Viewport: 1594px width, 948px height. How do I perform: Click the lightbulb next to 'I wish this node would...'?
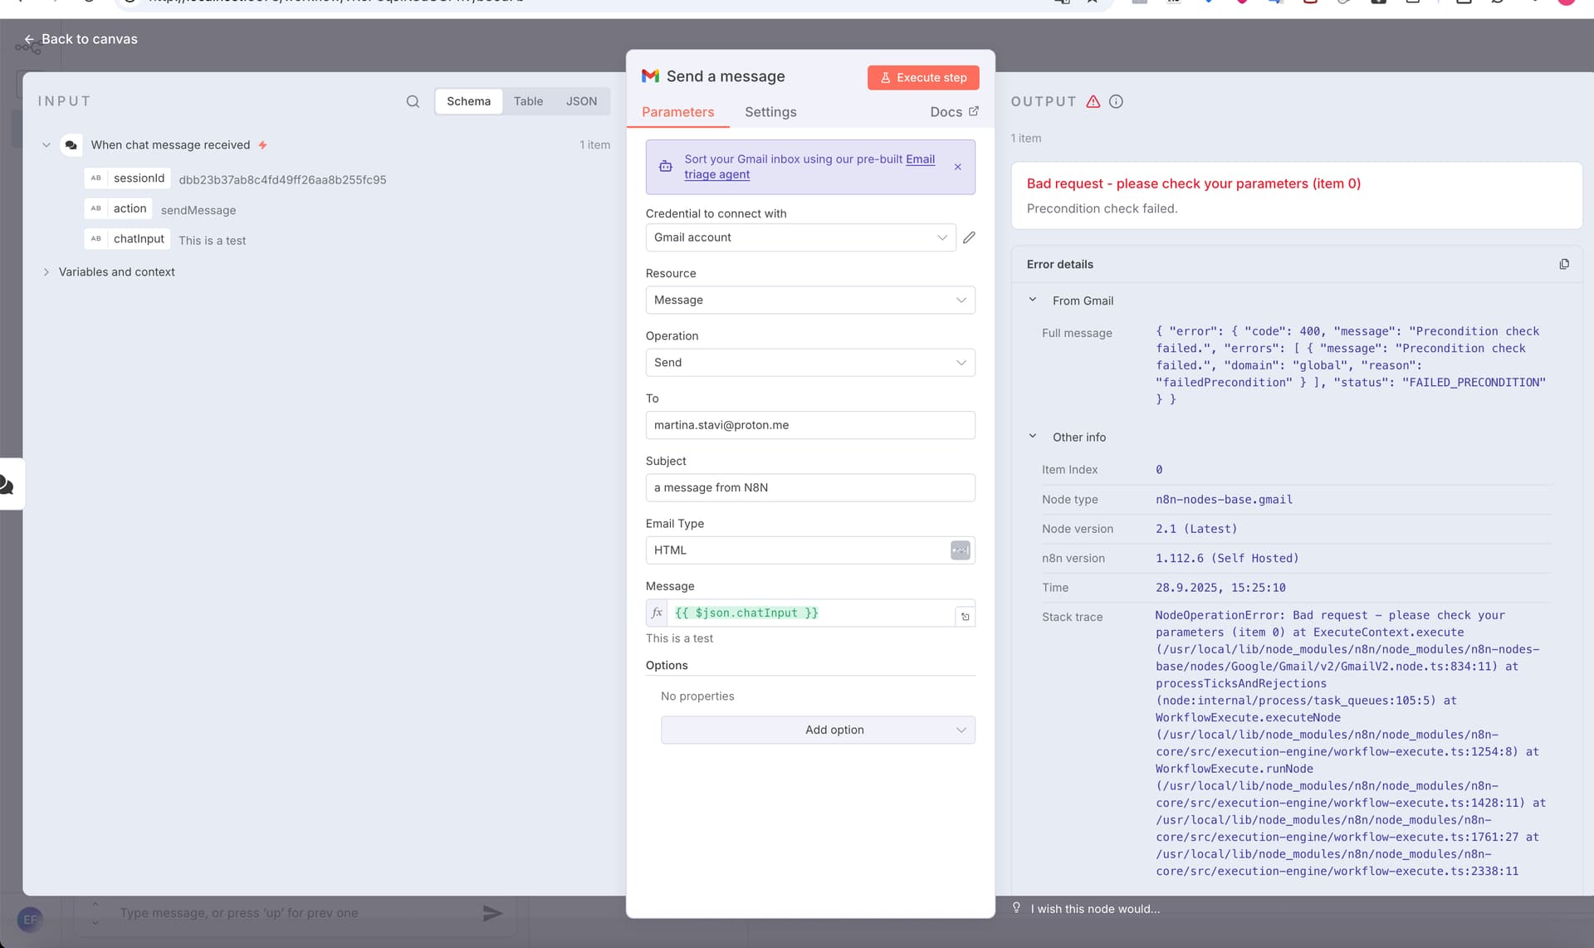click(1015, 907)
